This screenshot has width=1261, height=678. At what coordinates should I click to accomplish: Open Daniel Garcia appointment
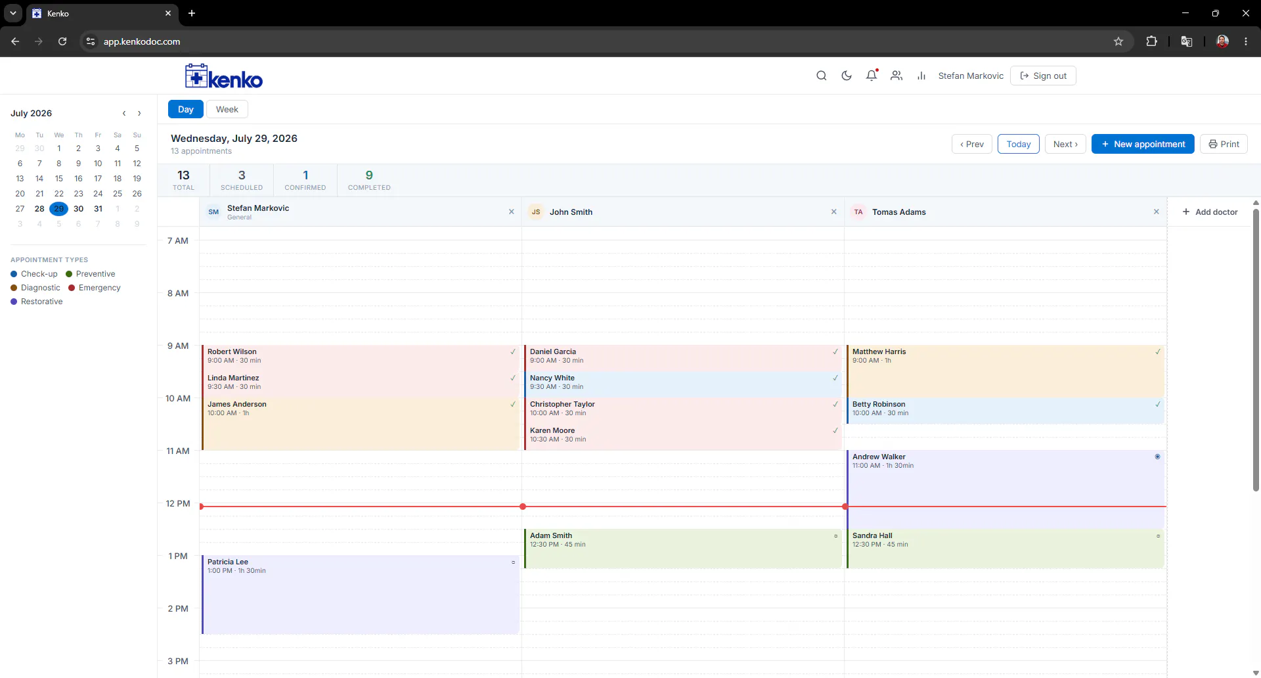pos(683,358)
